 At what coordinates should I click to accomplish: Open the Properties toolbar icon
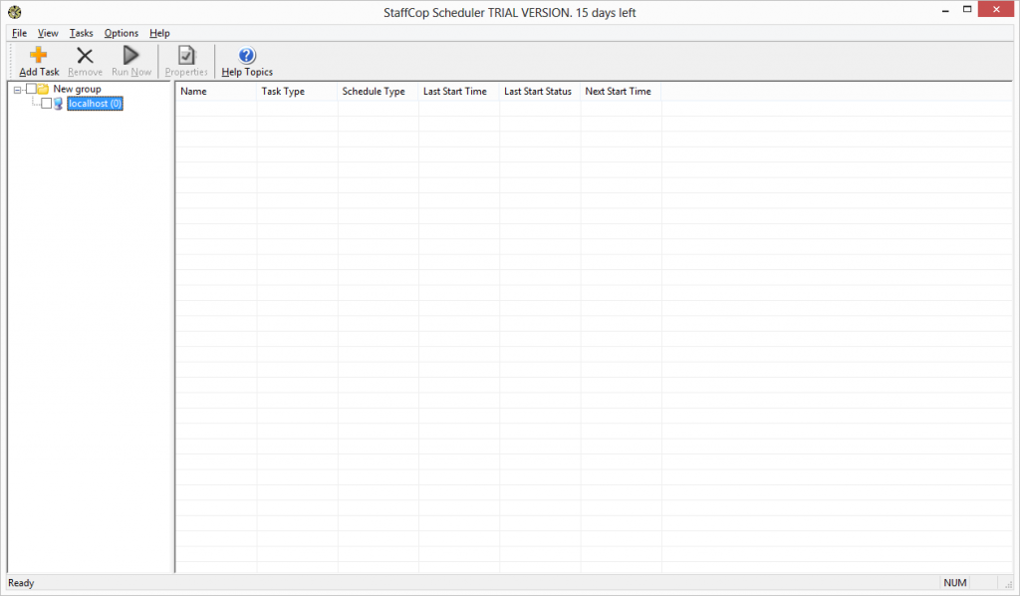tap(186, 56)
